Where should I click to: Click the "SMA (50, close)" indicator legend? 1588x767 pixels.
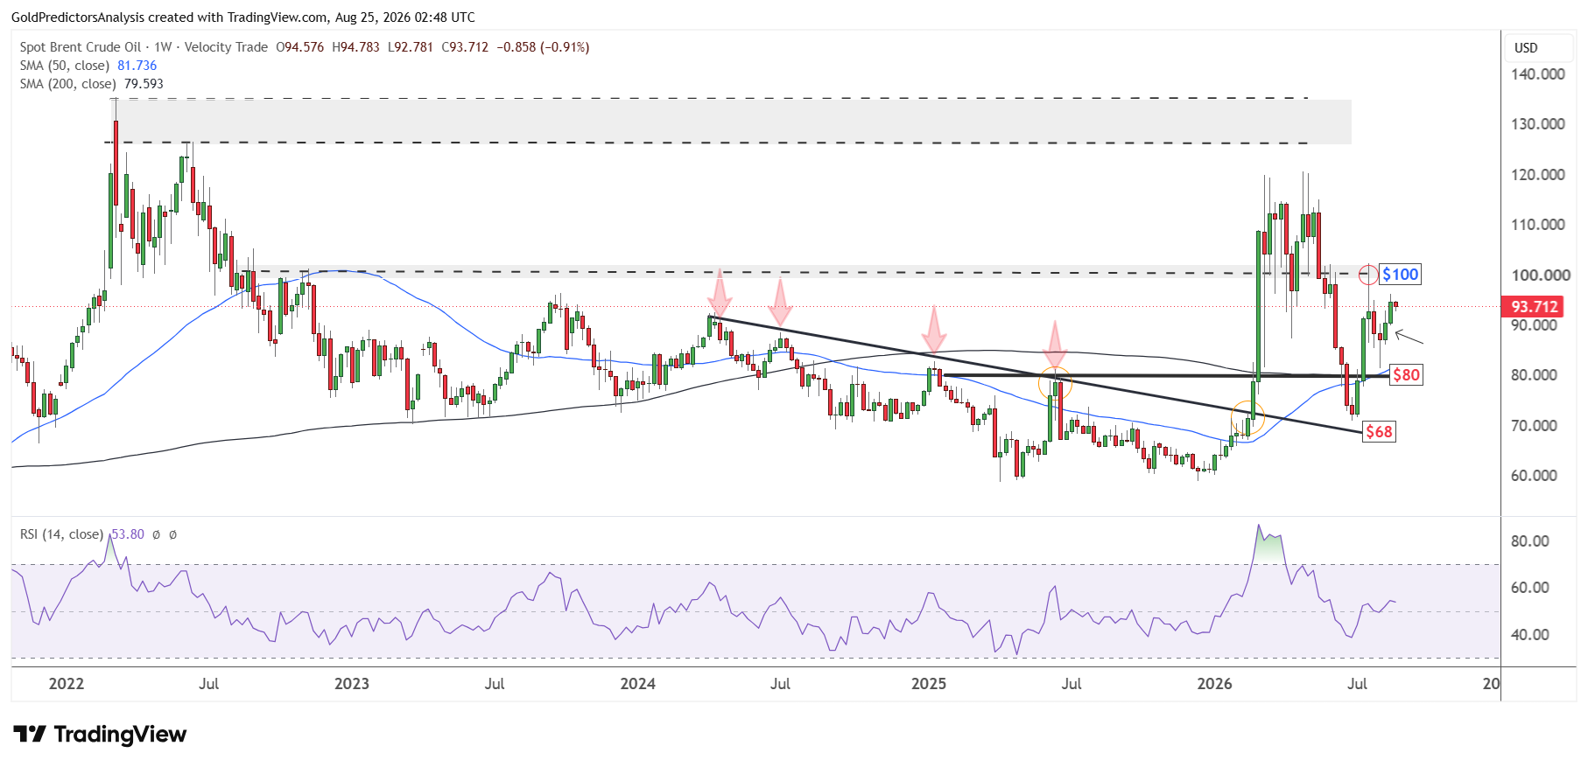(65, 66)
